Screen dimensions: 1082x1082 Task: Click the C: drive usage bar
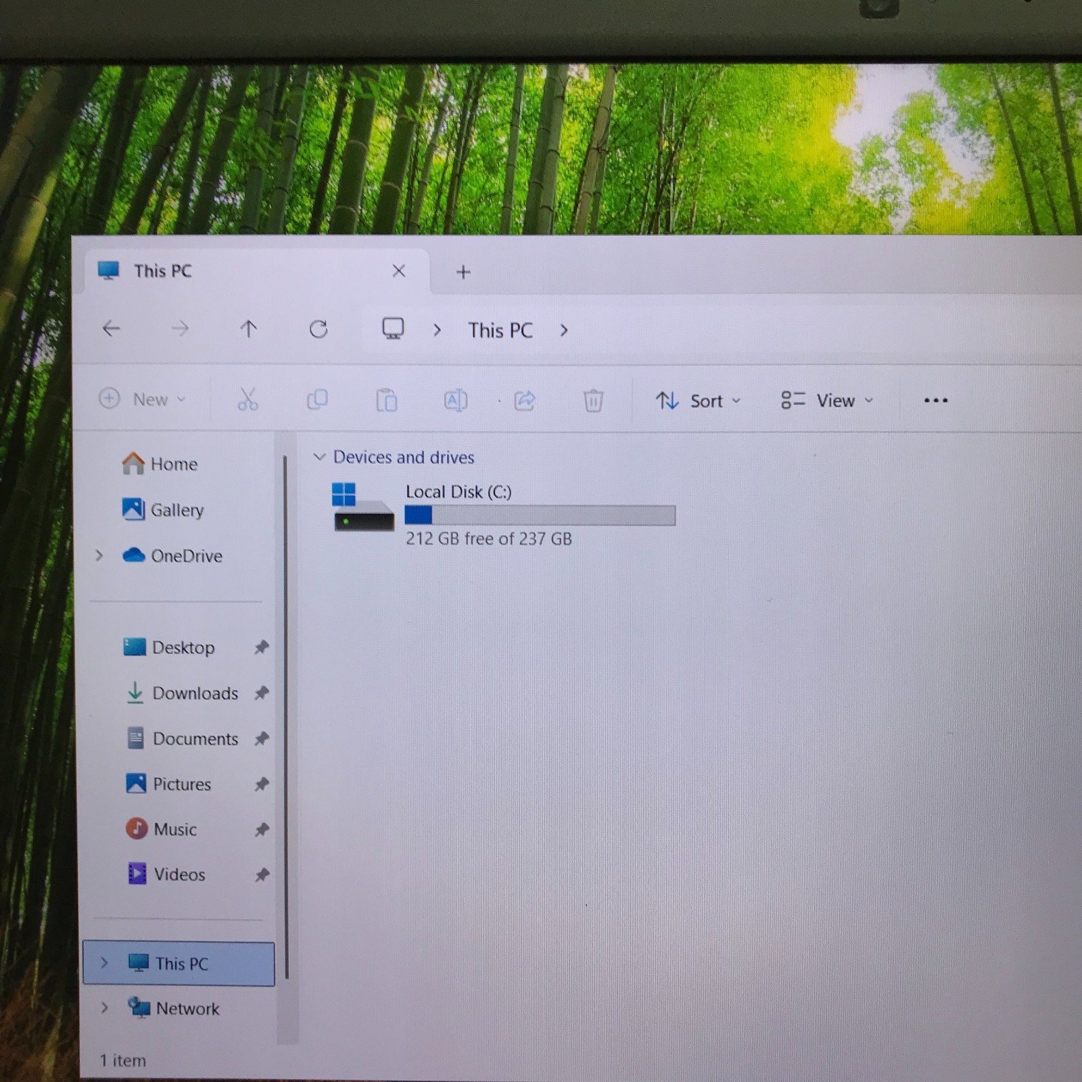540,515
